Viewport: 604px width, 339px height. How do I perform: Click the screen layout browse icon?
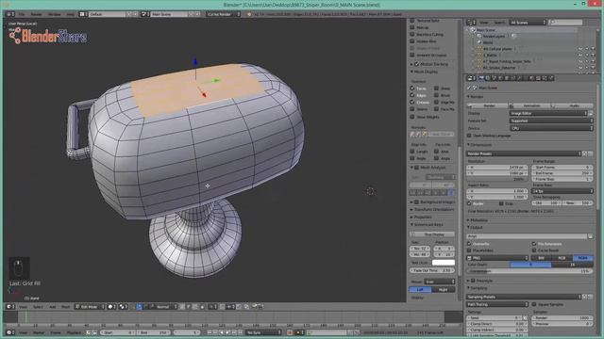click(82, 14)
